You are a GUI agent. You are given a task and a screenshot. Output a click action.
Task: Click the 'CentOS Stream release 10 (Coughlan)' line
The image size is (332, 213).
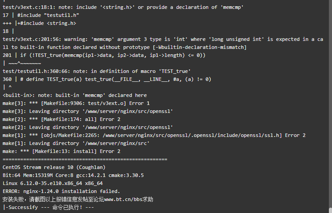click(54, 167)
